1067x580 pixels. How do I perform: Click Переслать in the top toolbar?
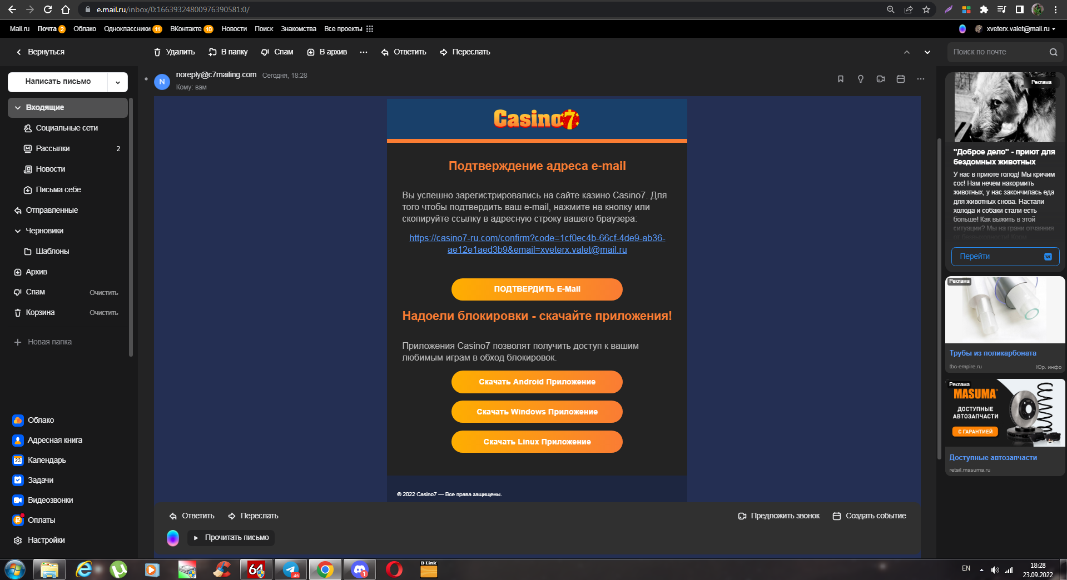[465, 52]
